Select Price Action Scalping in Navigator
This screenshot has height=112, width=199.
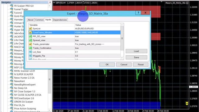pos(25,109)
